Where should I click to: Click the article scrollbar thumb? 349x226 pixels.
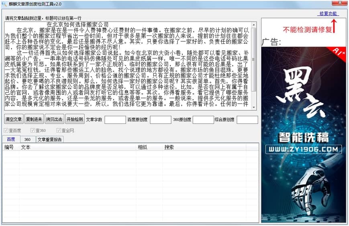[x=253, y=59]
